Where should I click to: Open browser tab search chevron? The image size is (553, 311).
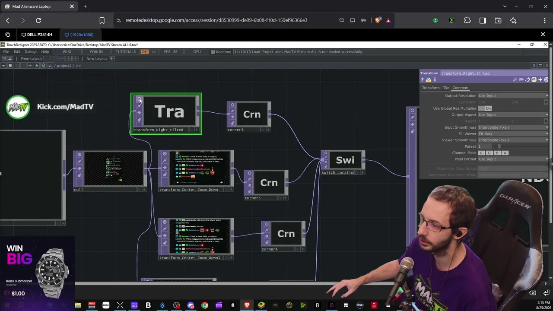505,6
